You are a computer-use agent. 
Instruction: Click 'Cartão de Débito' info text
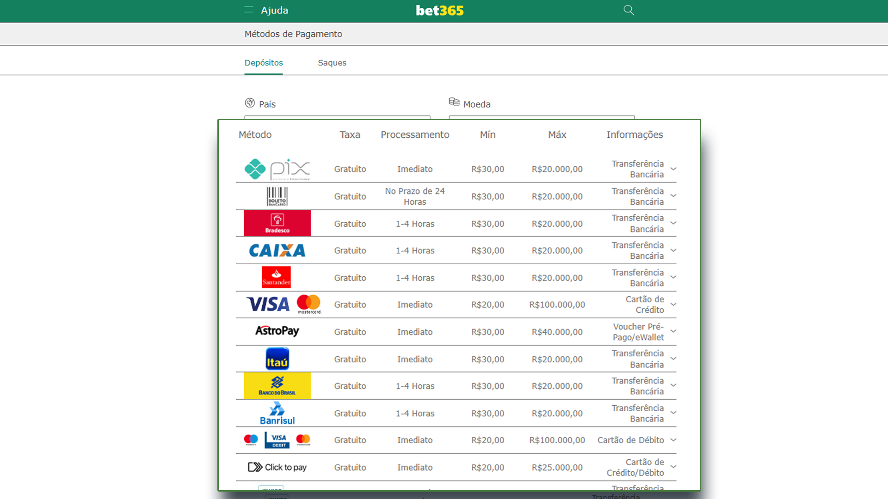[630, 440]
